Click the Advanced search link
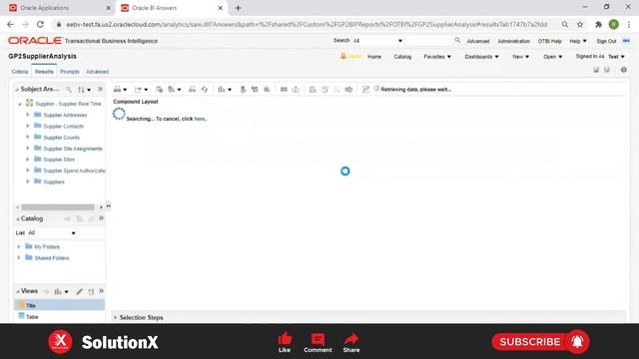Viewport: 639px width, 359px height. pos(478,41)
